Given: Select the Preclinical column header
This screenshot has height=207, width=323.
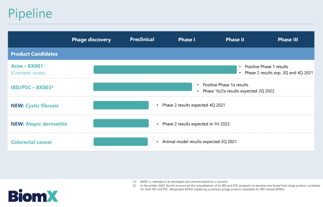Looking at the screenshot, I should click(142, 39).
